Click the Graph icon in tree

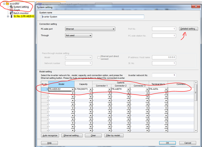pos(11,10)
